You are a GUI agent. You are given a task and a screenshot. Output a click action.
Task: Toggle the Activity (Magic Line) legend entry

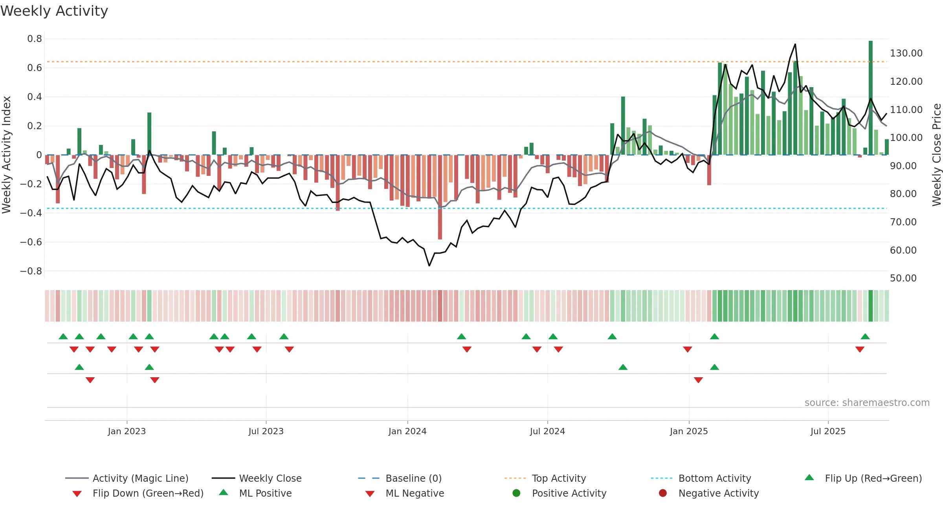pyautogui.click(x=127, y=478)
